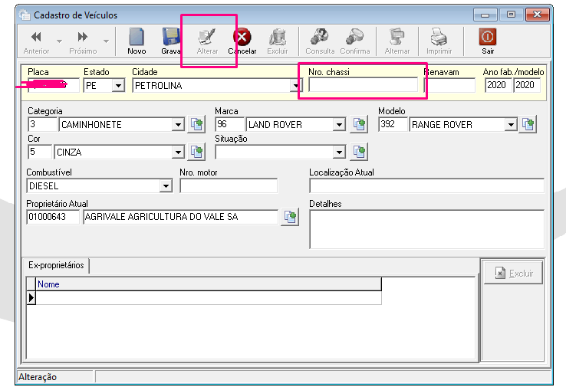Print with the Imprimir printer icon
This screenshot has height=387, width=566.
(439, 42)
